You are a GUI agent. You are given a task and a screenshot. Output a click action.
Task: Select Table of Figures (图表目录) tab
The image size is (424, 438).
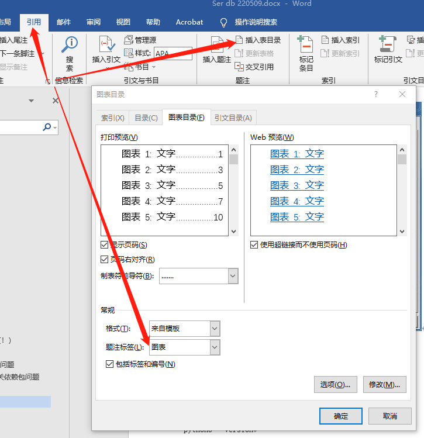point(187,118)
